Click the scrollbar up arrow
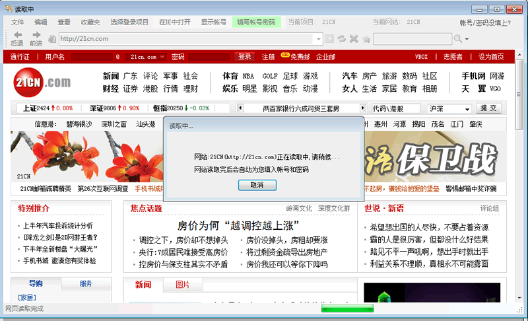This screenshot has height=321, width=528. tap(519, 54)
